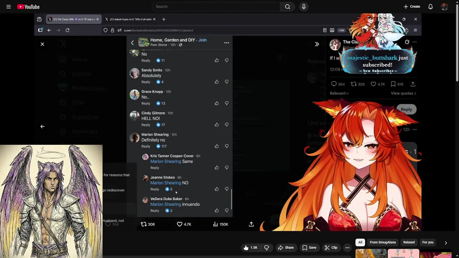
Task: Bookmark the tweet with 616 bookmarks
Action: coord(397,84)
